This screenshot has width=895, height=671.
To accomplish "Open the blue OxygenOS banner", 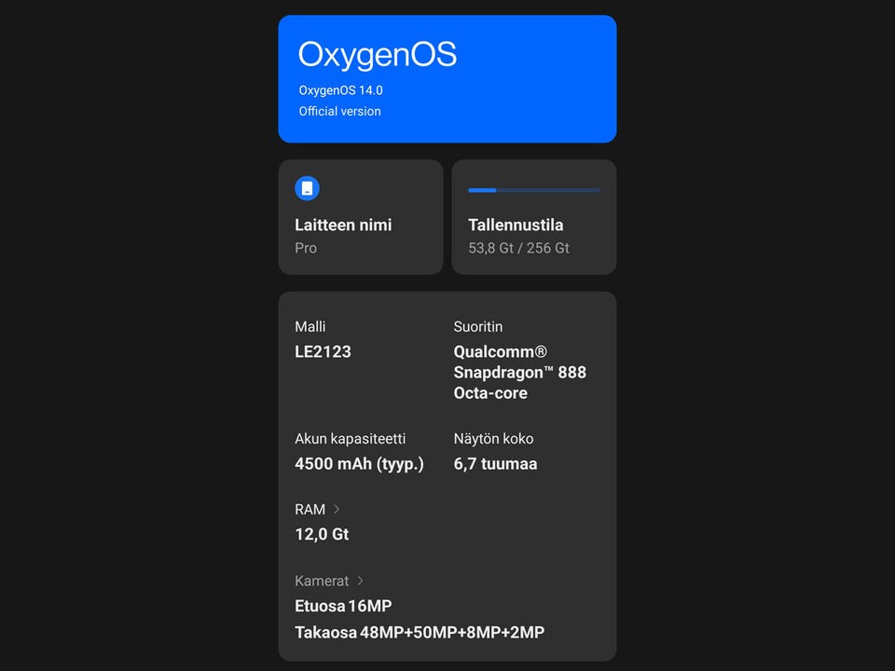I will coord(447,78).
